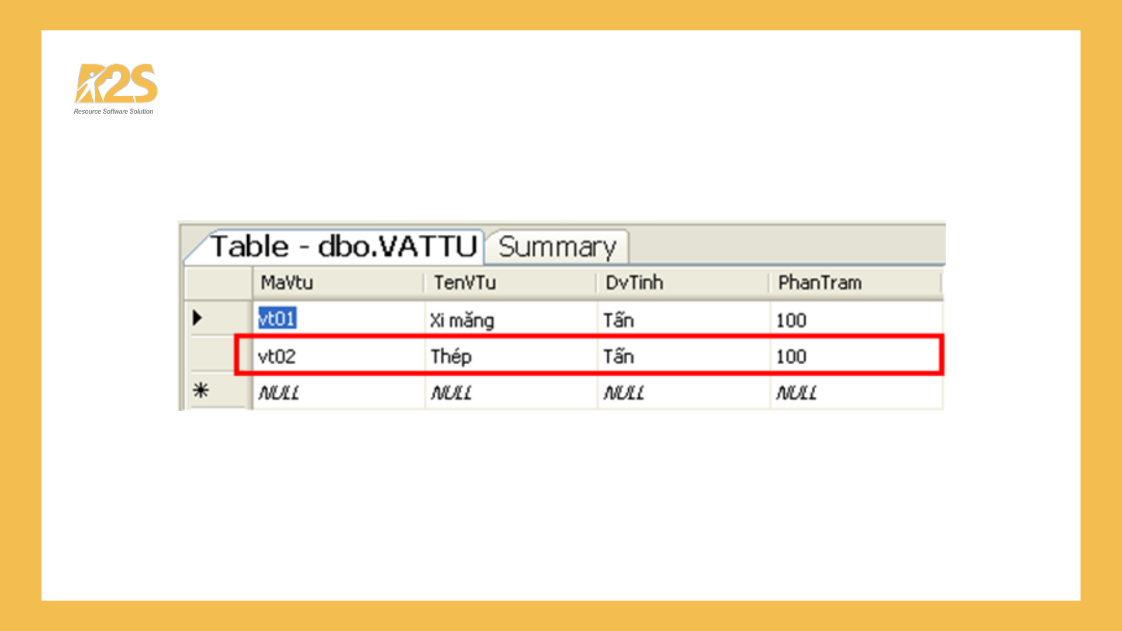Click the MaVtu column header
The height and width of the screenshot is (631, 1122).
[x=288, y=282]
